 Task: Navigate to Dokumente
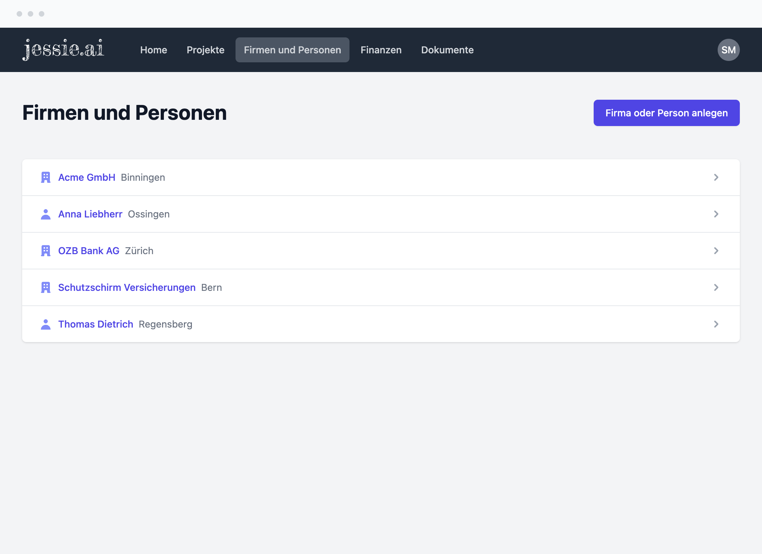[447, 50]
